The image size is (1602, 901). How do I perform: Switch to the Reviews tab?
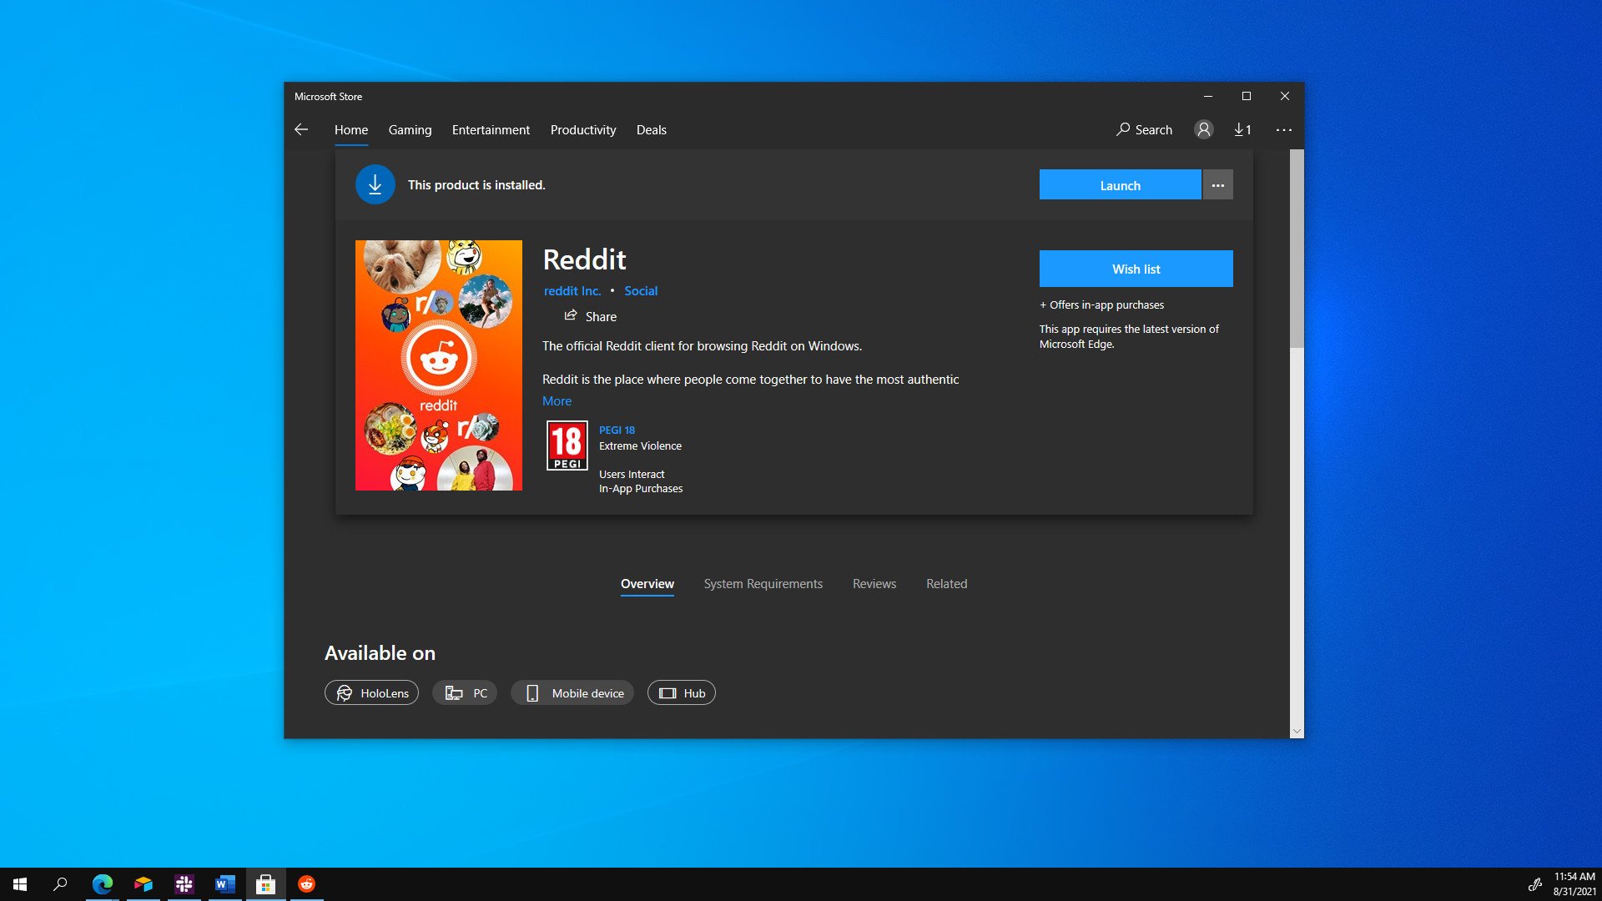(874, 583)
